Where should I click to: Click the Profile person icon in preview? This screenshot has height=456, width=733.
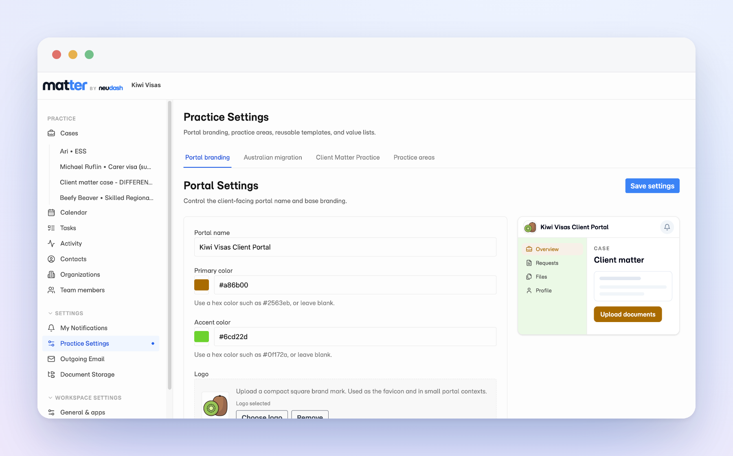pyautogui.click(x=529, y=291)
